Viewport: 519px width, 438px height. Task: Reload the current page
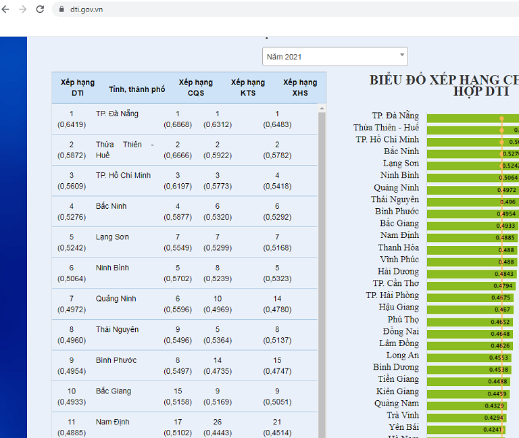point(40,9)
